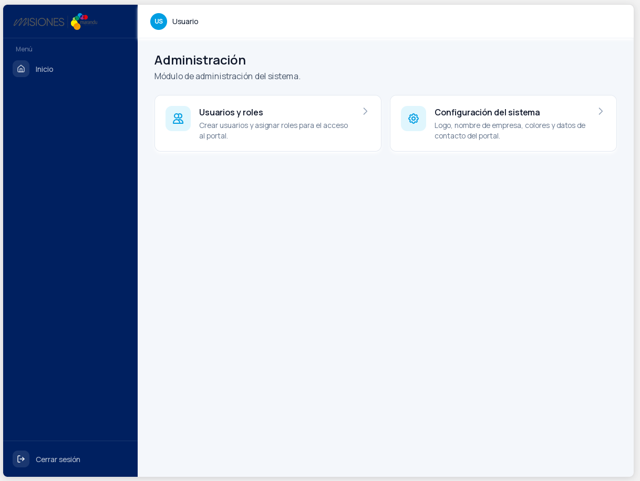Click the text 'Módulo de administración del sistema.'

coord(228,76)
